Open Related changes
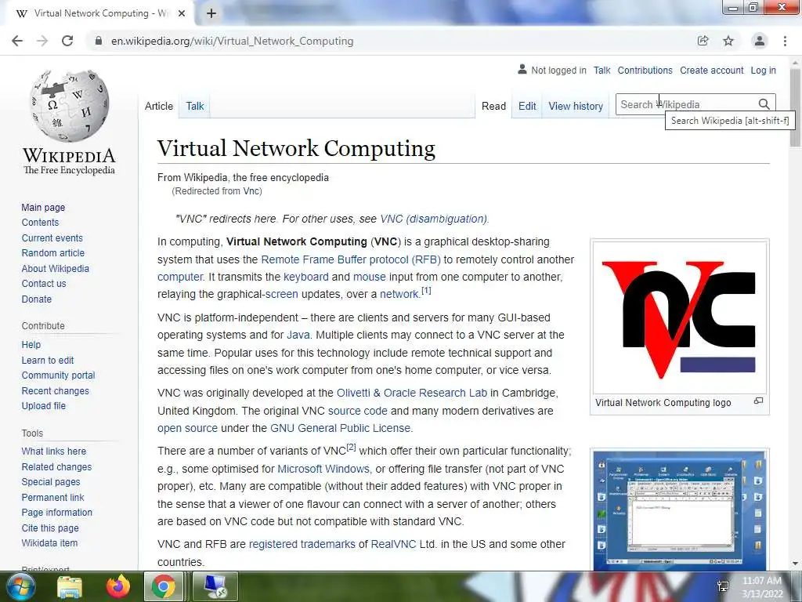This screenshot has width=802, height=602. point(56,467)
